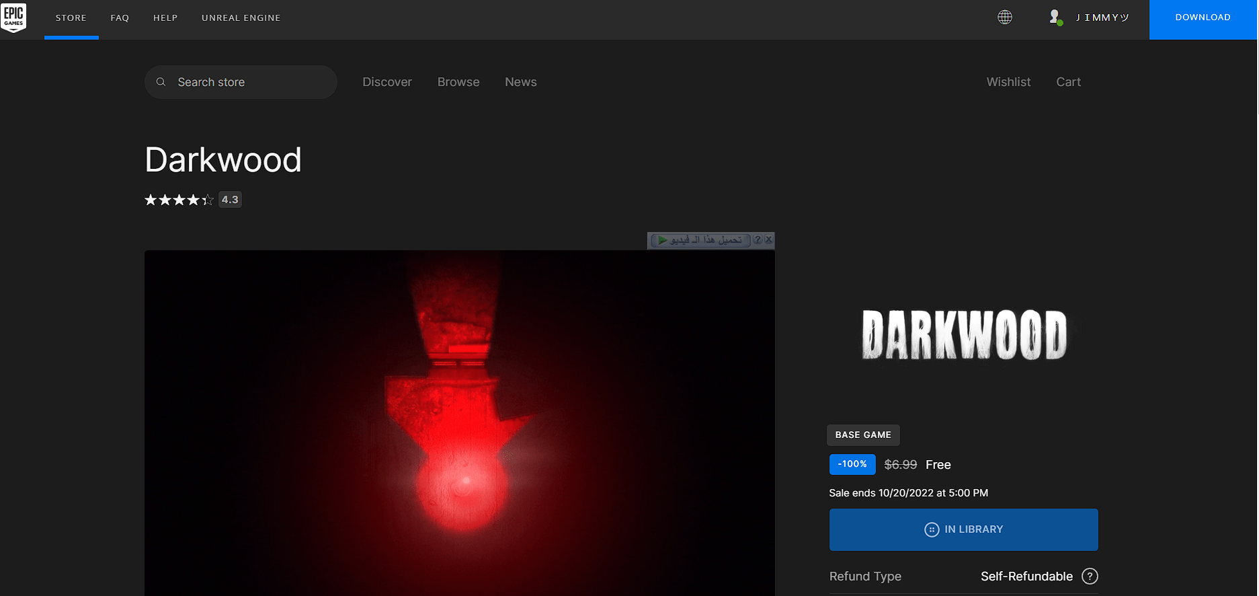The height and width of the screenshot is (596, 1259).
Task: Switch to the Browse section
Action: coord(458,82)
